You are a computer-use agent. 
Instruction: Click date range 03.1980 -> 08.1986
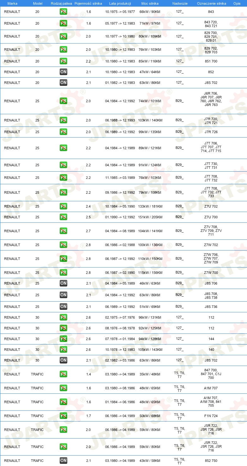pyautogui.click(x=120, y=388)
